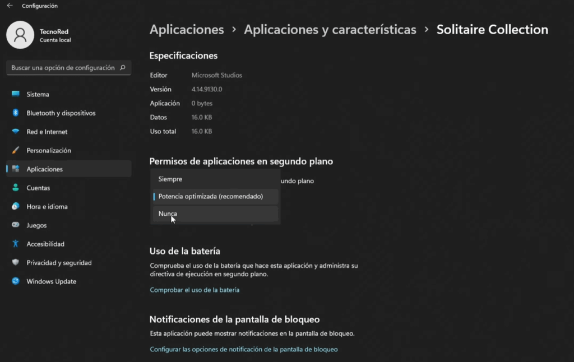Click the Aplicaciones breadcrumb

(x=187, y=29)
